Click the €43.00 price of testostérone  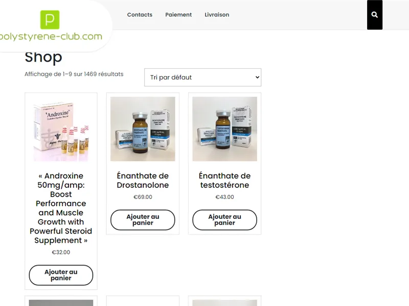(x=224, y=197)
